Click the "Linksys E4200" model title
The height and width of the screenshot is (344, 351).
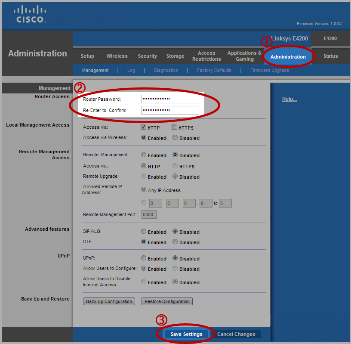[289, 39]
